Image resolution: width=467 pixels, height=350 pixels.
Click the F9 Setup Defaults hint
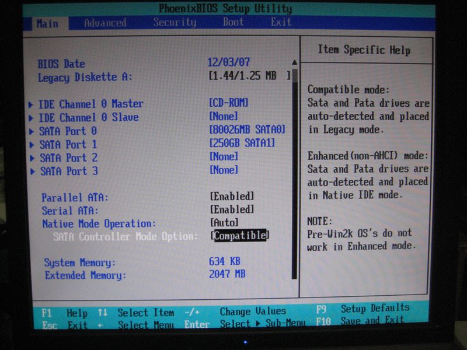point(363,309)
